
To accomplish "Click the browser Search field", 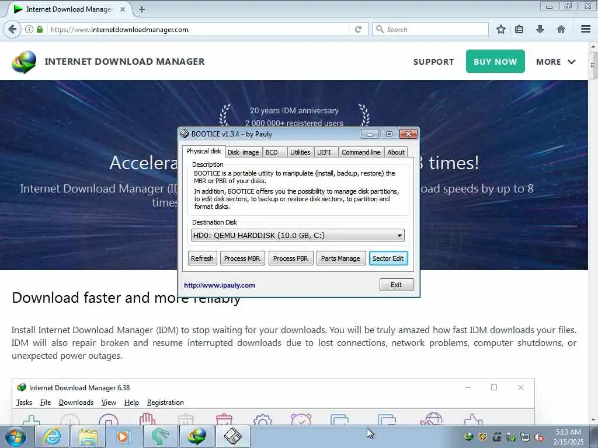I will coord(430,29).
